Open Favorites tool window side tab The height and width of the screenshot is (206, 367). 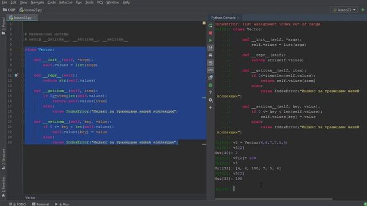point(3,187)
